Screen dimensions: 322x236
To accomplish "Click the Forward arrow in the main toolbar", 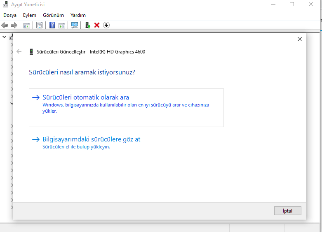I will click(x=14, y=25).
